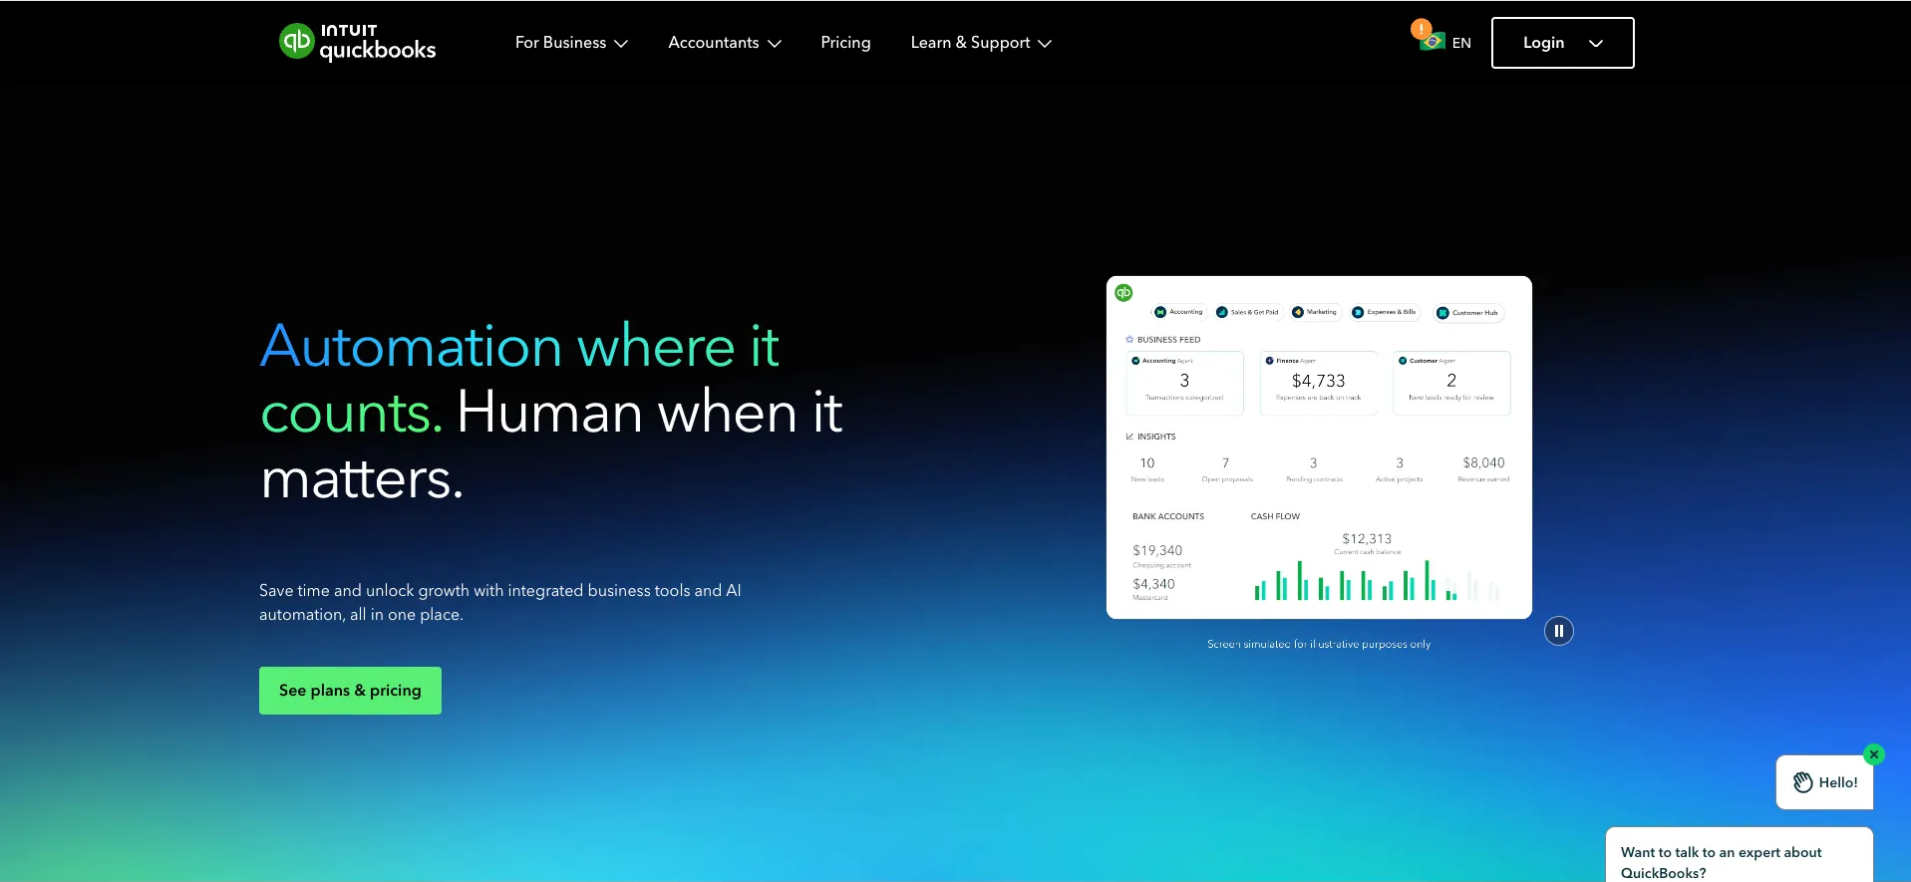
Task: Pause the dashboard animation
Action: click(1559, 631)
